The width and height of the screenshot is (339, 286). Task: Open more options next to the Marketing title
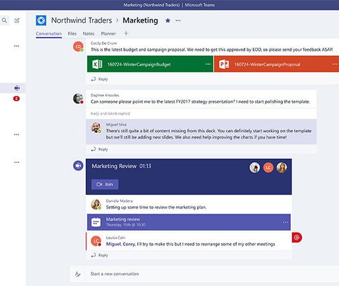(x=178, y=20)
